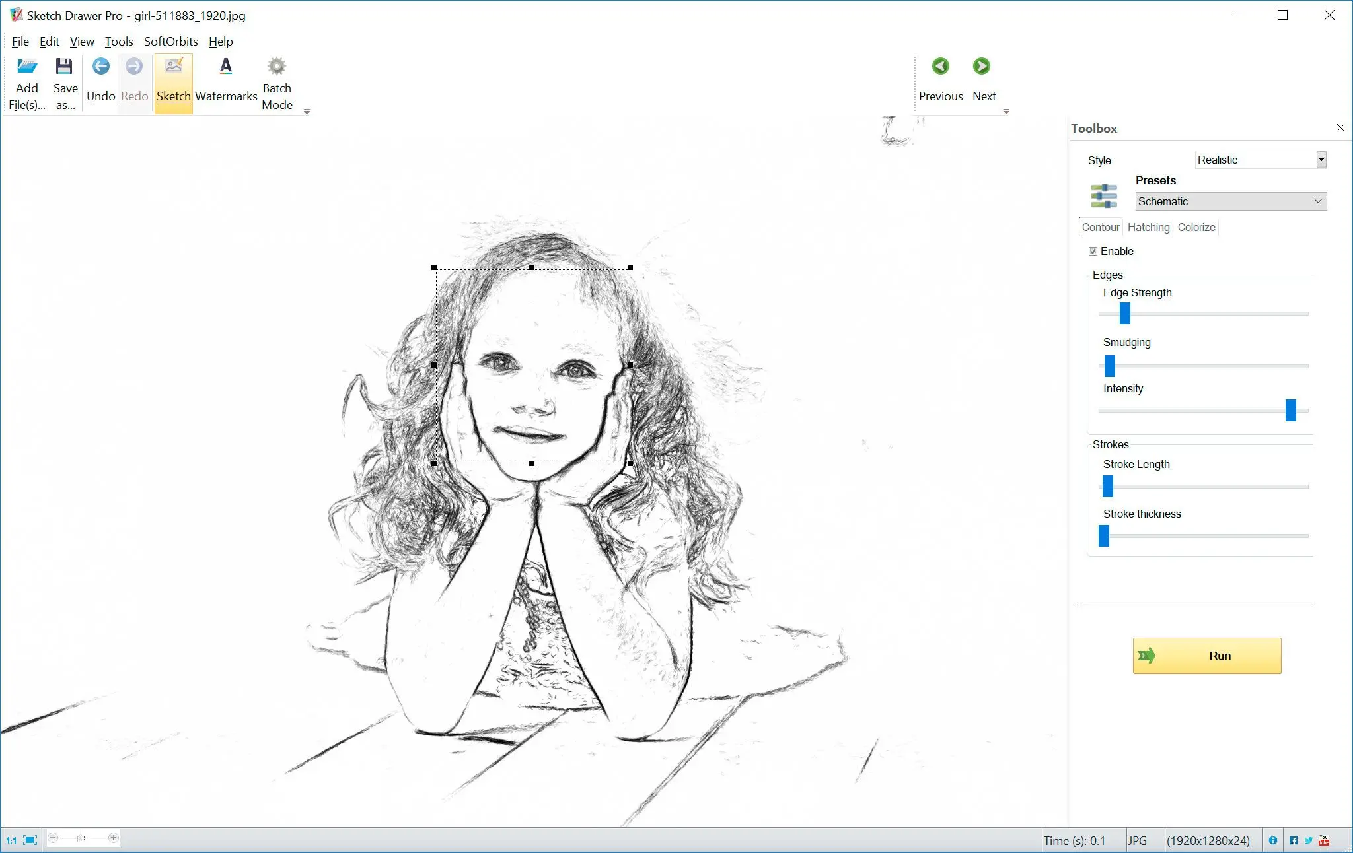The height and width of the screenshot is (853, 1353).
Task: Open the SoftOrbits menu item
Action: tap(171, 42)
